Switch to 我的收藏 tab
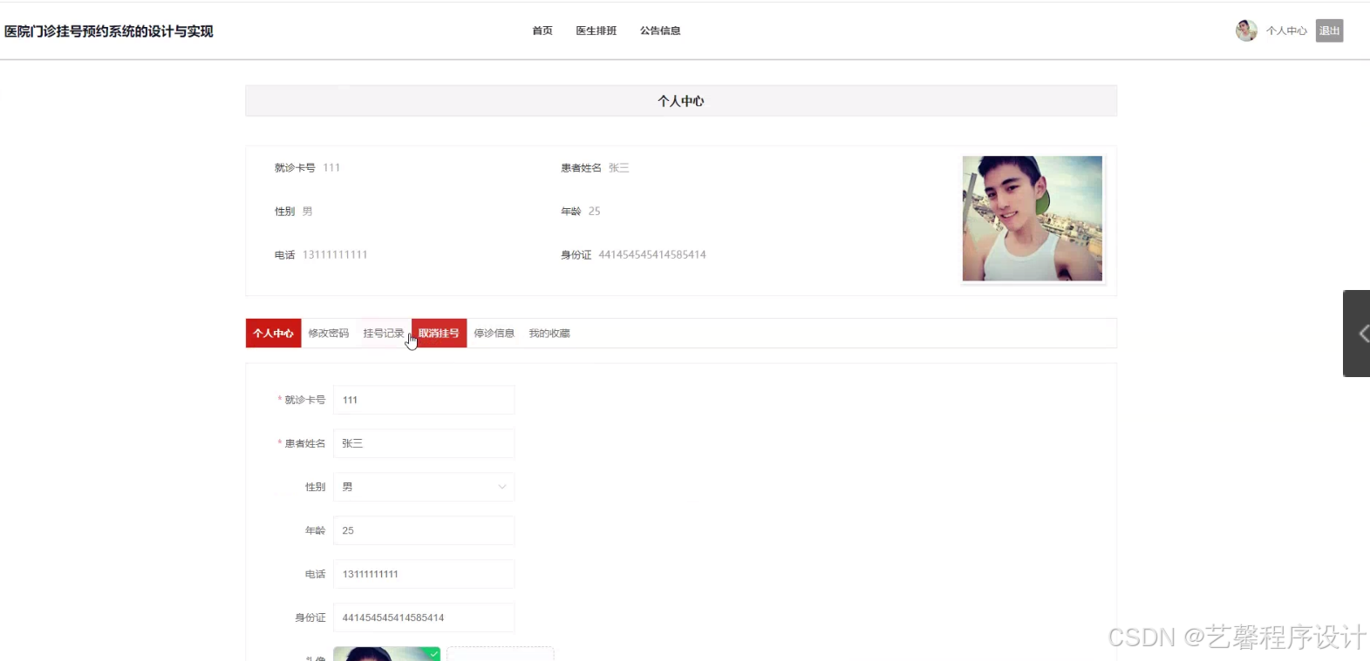 [x=549, y=334]
